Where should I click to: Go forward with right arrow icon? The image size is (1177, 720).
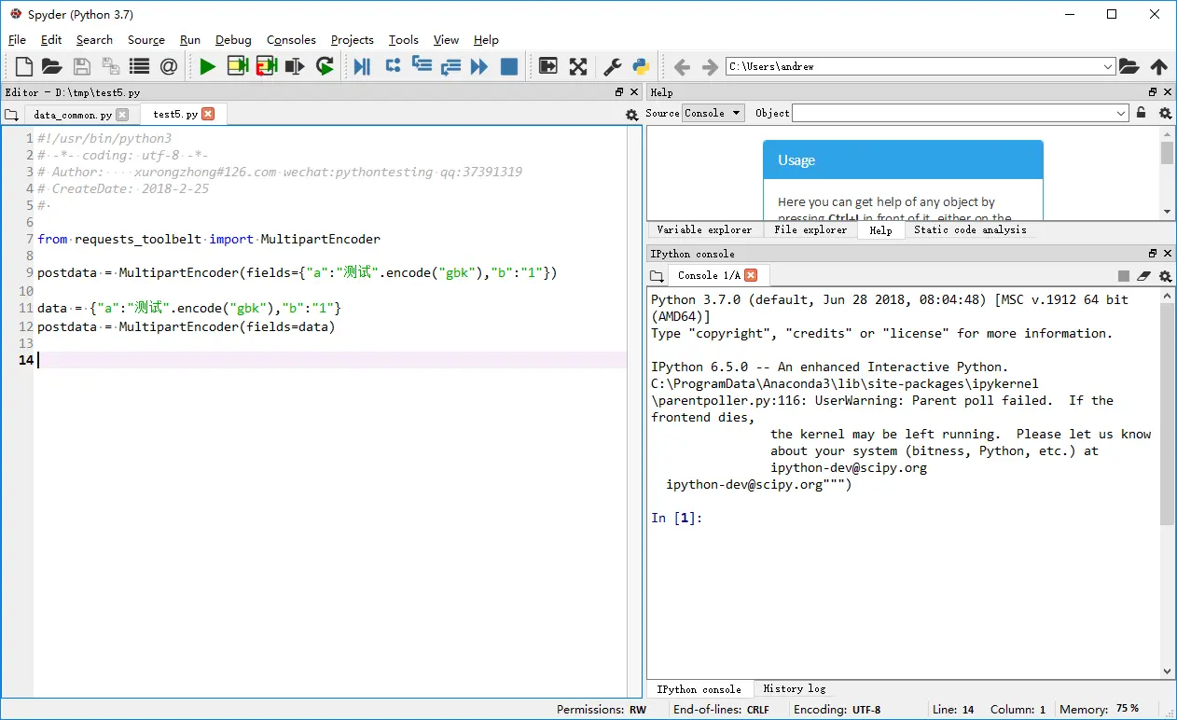point(710,66)
